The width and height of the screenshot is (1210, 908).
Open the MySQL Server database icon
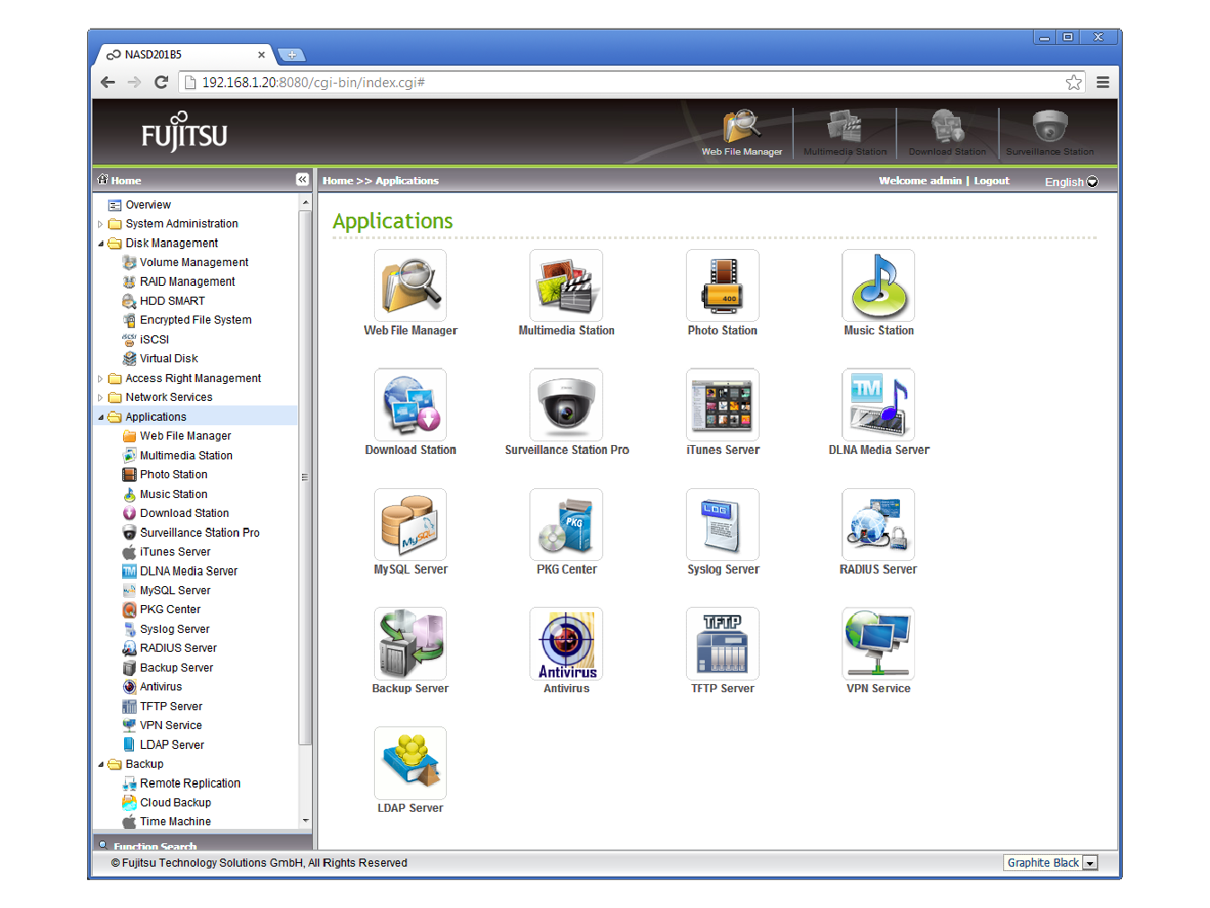[410, 524]
